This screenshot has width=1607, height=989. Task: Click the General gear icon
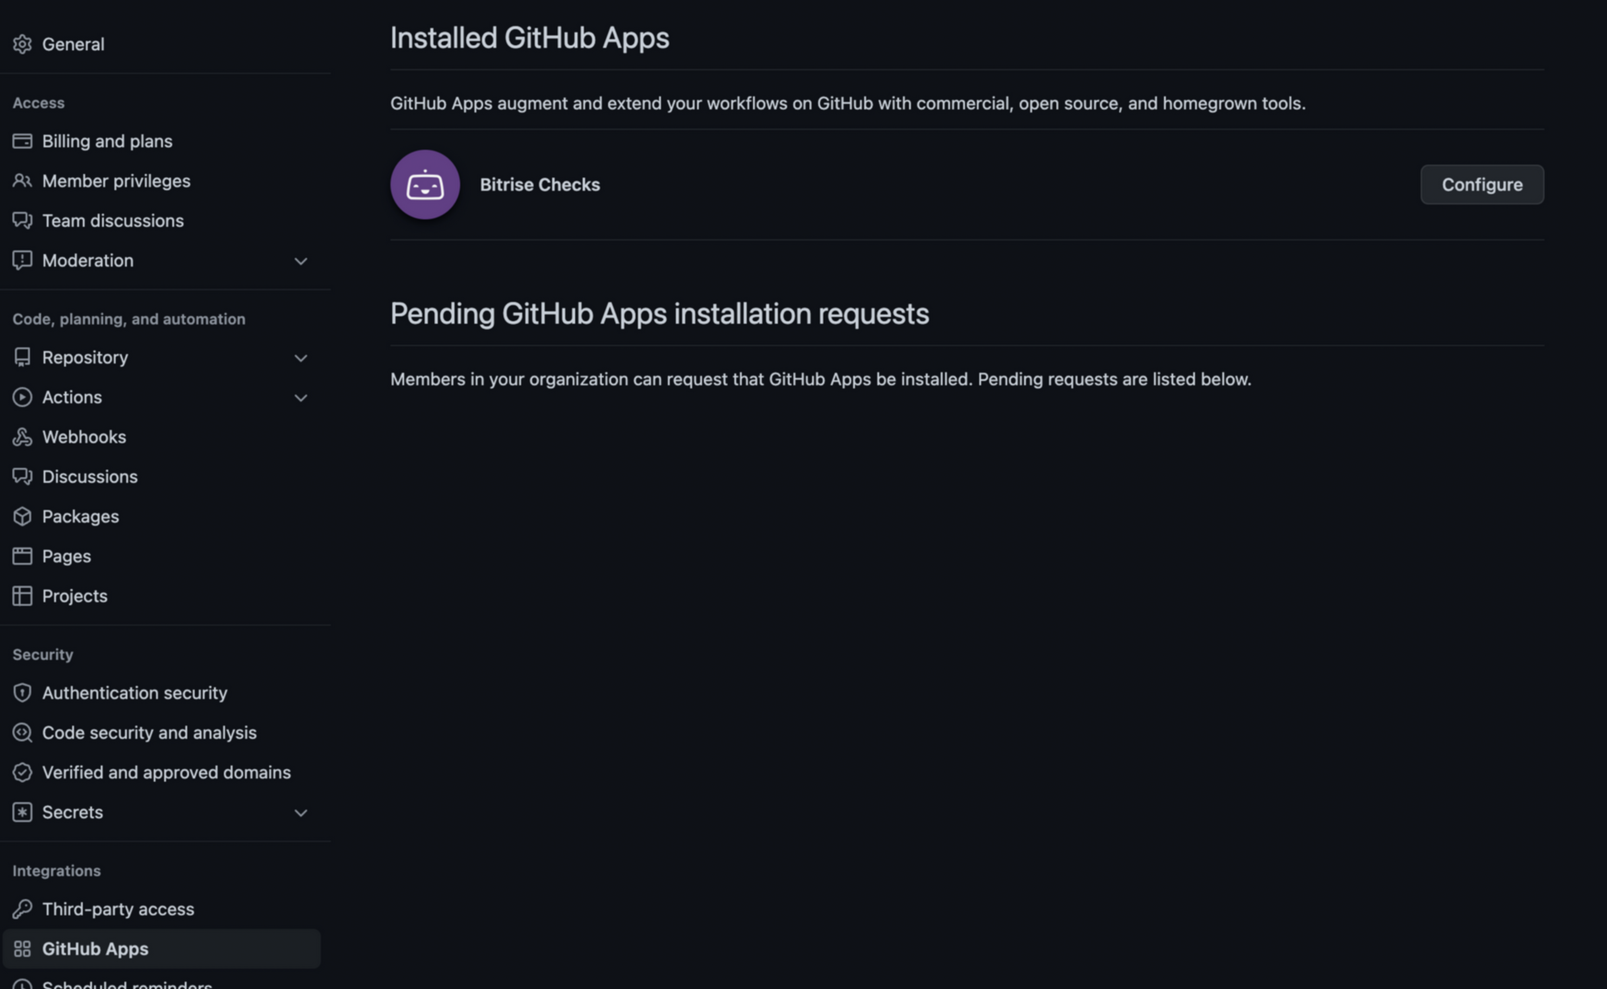(22, 44)
